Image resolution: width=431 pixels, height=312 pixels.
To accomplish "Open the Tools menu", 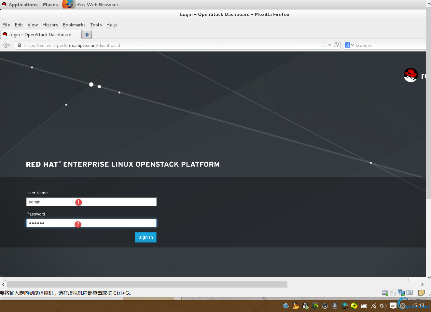I will pos(96,25).
